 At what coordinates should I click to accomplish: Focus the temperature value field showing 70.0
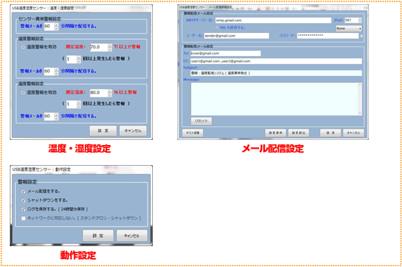click(x=99, y=47)
